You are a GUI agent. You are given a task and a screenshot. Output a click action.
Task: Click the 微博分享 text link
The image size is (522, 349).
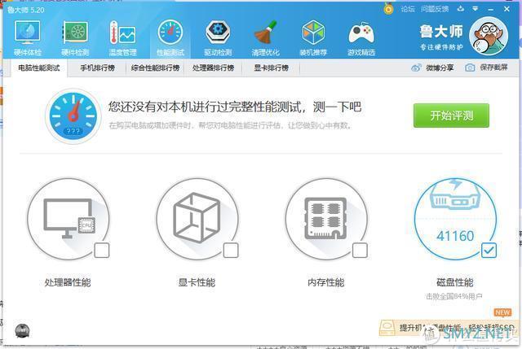tap(440, 68)
